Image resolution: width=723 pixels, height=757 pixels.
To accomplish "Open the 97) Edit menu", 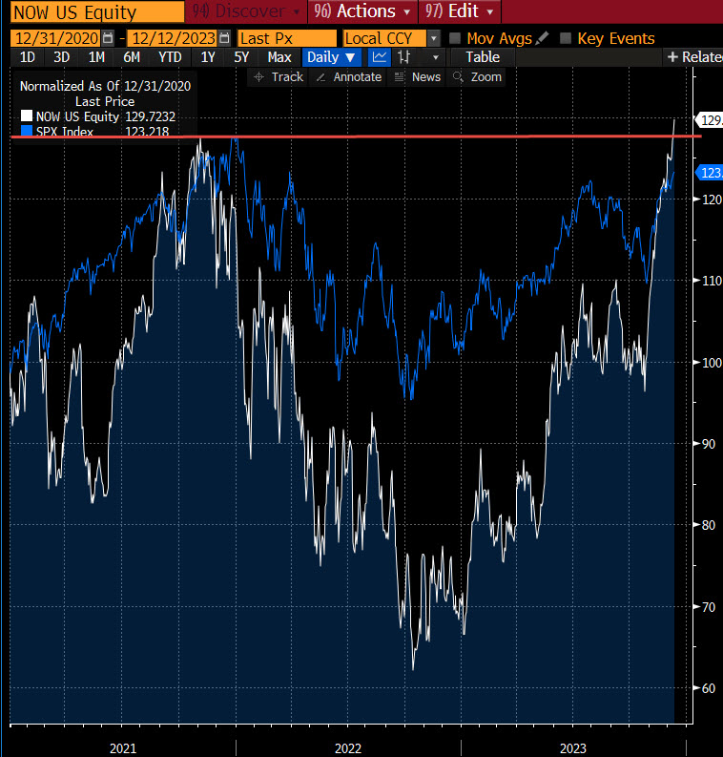I will 459,11.
